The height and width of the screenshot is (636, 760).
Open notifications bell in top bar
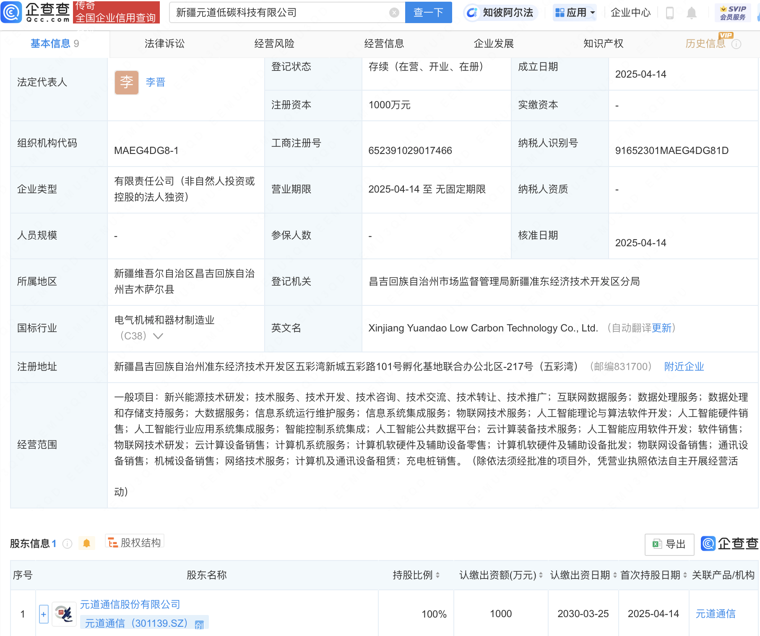tap(692, 13)
